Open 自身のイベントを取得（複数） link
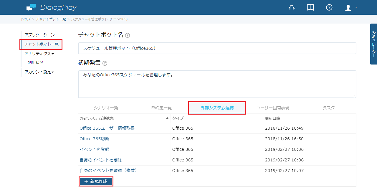The image size is (377, 190). click(x=109, y=171)
